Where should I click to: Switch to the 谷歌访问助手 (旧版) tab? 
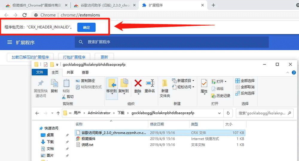(x=104, y=5)
